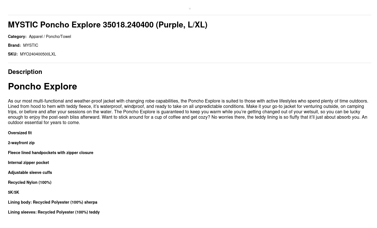Open the Poncho/Towel subcategory link
The height and width of the screenshot is (228, 377).
tap(58, 37)
